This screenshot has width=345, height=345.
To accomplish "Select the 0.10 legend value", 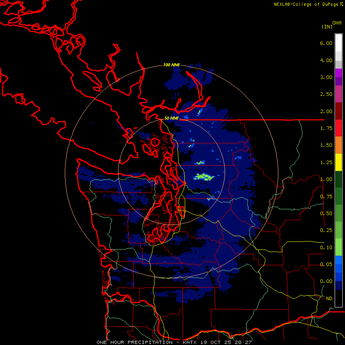I will point(326,248).
